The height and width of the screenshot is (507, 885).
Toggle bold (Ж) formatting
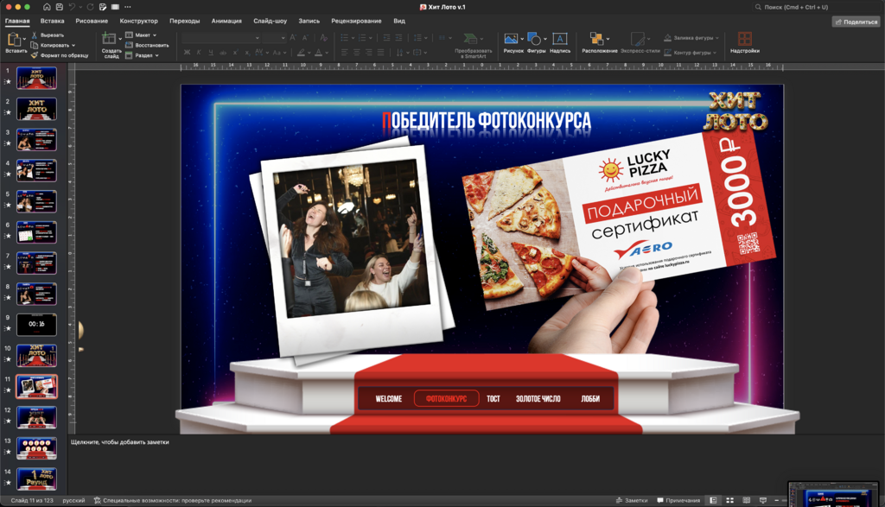187,53
